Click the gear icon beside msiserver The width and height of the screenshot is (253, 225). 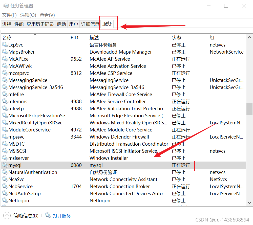click(5, 158)
